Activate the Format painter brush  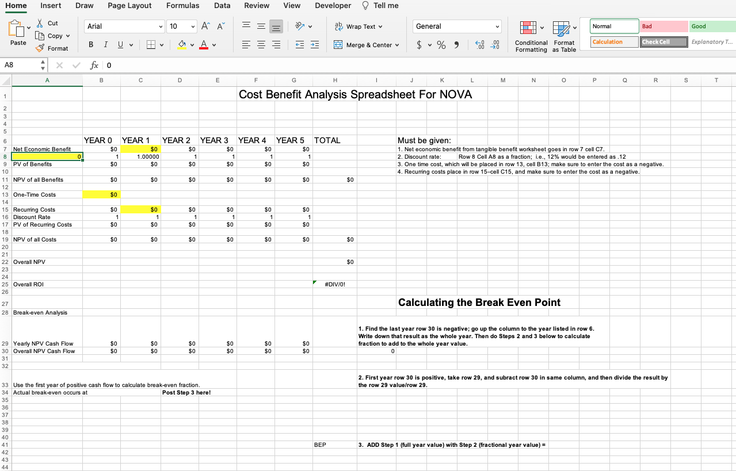pyautogui.click(x=52, y=48)
